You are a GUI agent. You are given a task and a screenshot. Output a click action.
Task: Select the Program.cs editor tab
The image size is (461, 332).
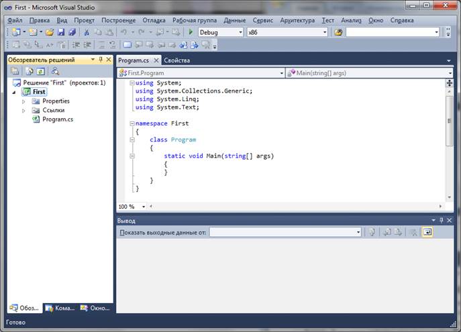pyautogui.click(x=134, y=60)
